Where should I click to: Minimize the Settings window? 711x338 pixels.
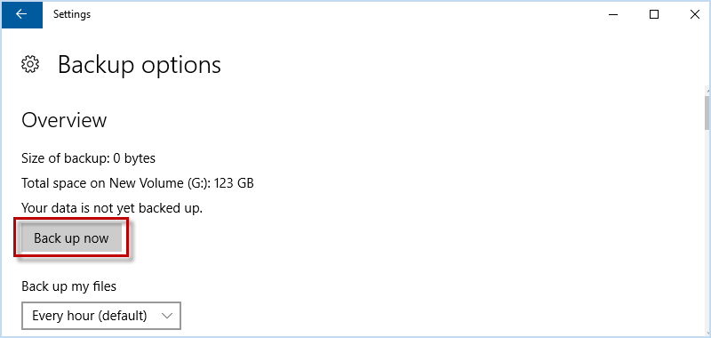click(x=613, y=14)
